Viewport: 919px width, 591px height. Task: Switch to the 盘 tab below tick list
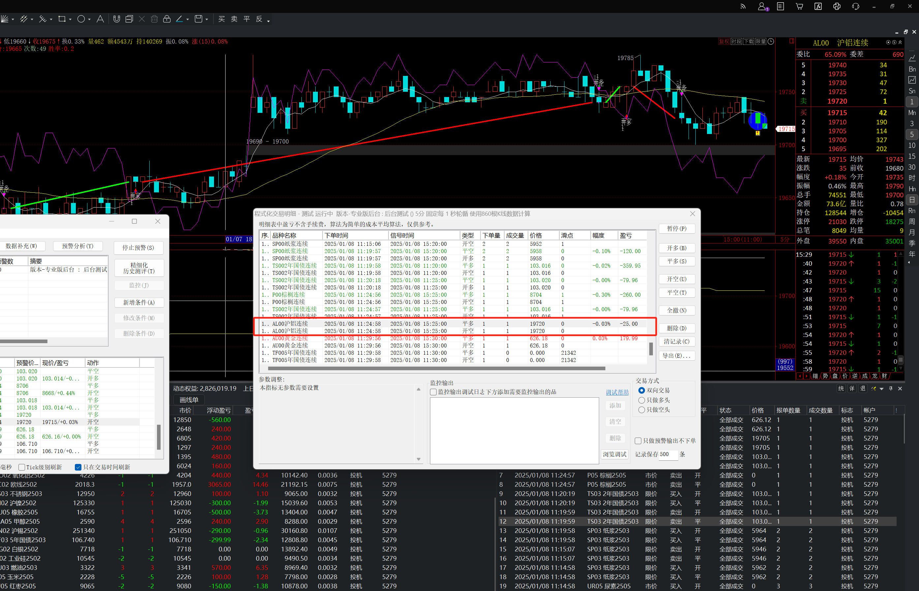tap(835, 376)
